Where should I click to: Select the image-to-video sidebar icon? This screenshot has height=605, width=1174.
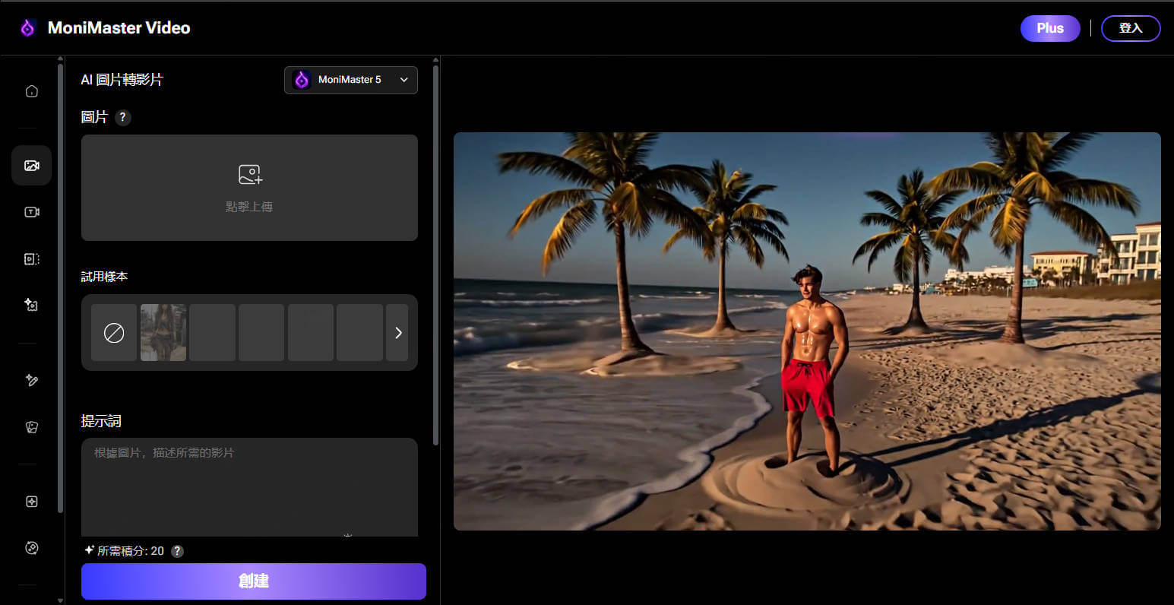click(32, 166)
